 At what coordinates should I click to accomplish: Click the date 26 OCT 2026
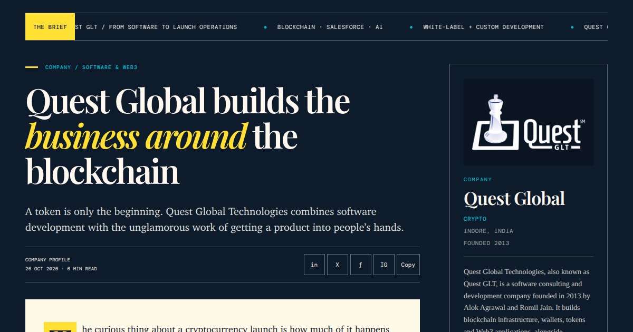[42, 269]
